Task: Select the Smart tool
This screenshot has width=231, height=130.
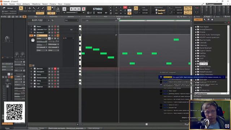Action: click(x=21, y=8)
